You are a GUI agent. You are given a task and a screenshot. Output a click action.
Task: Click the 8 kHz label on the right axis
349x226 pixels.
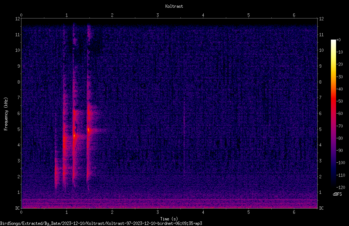[320, 82]
